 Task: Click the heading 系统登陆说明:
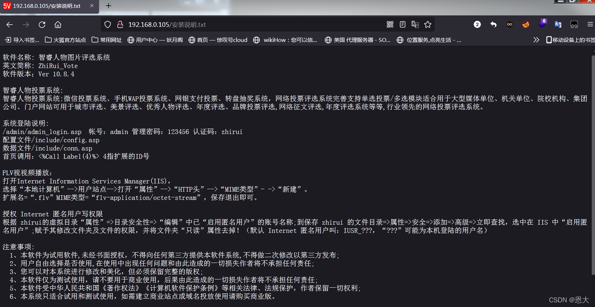26,124
